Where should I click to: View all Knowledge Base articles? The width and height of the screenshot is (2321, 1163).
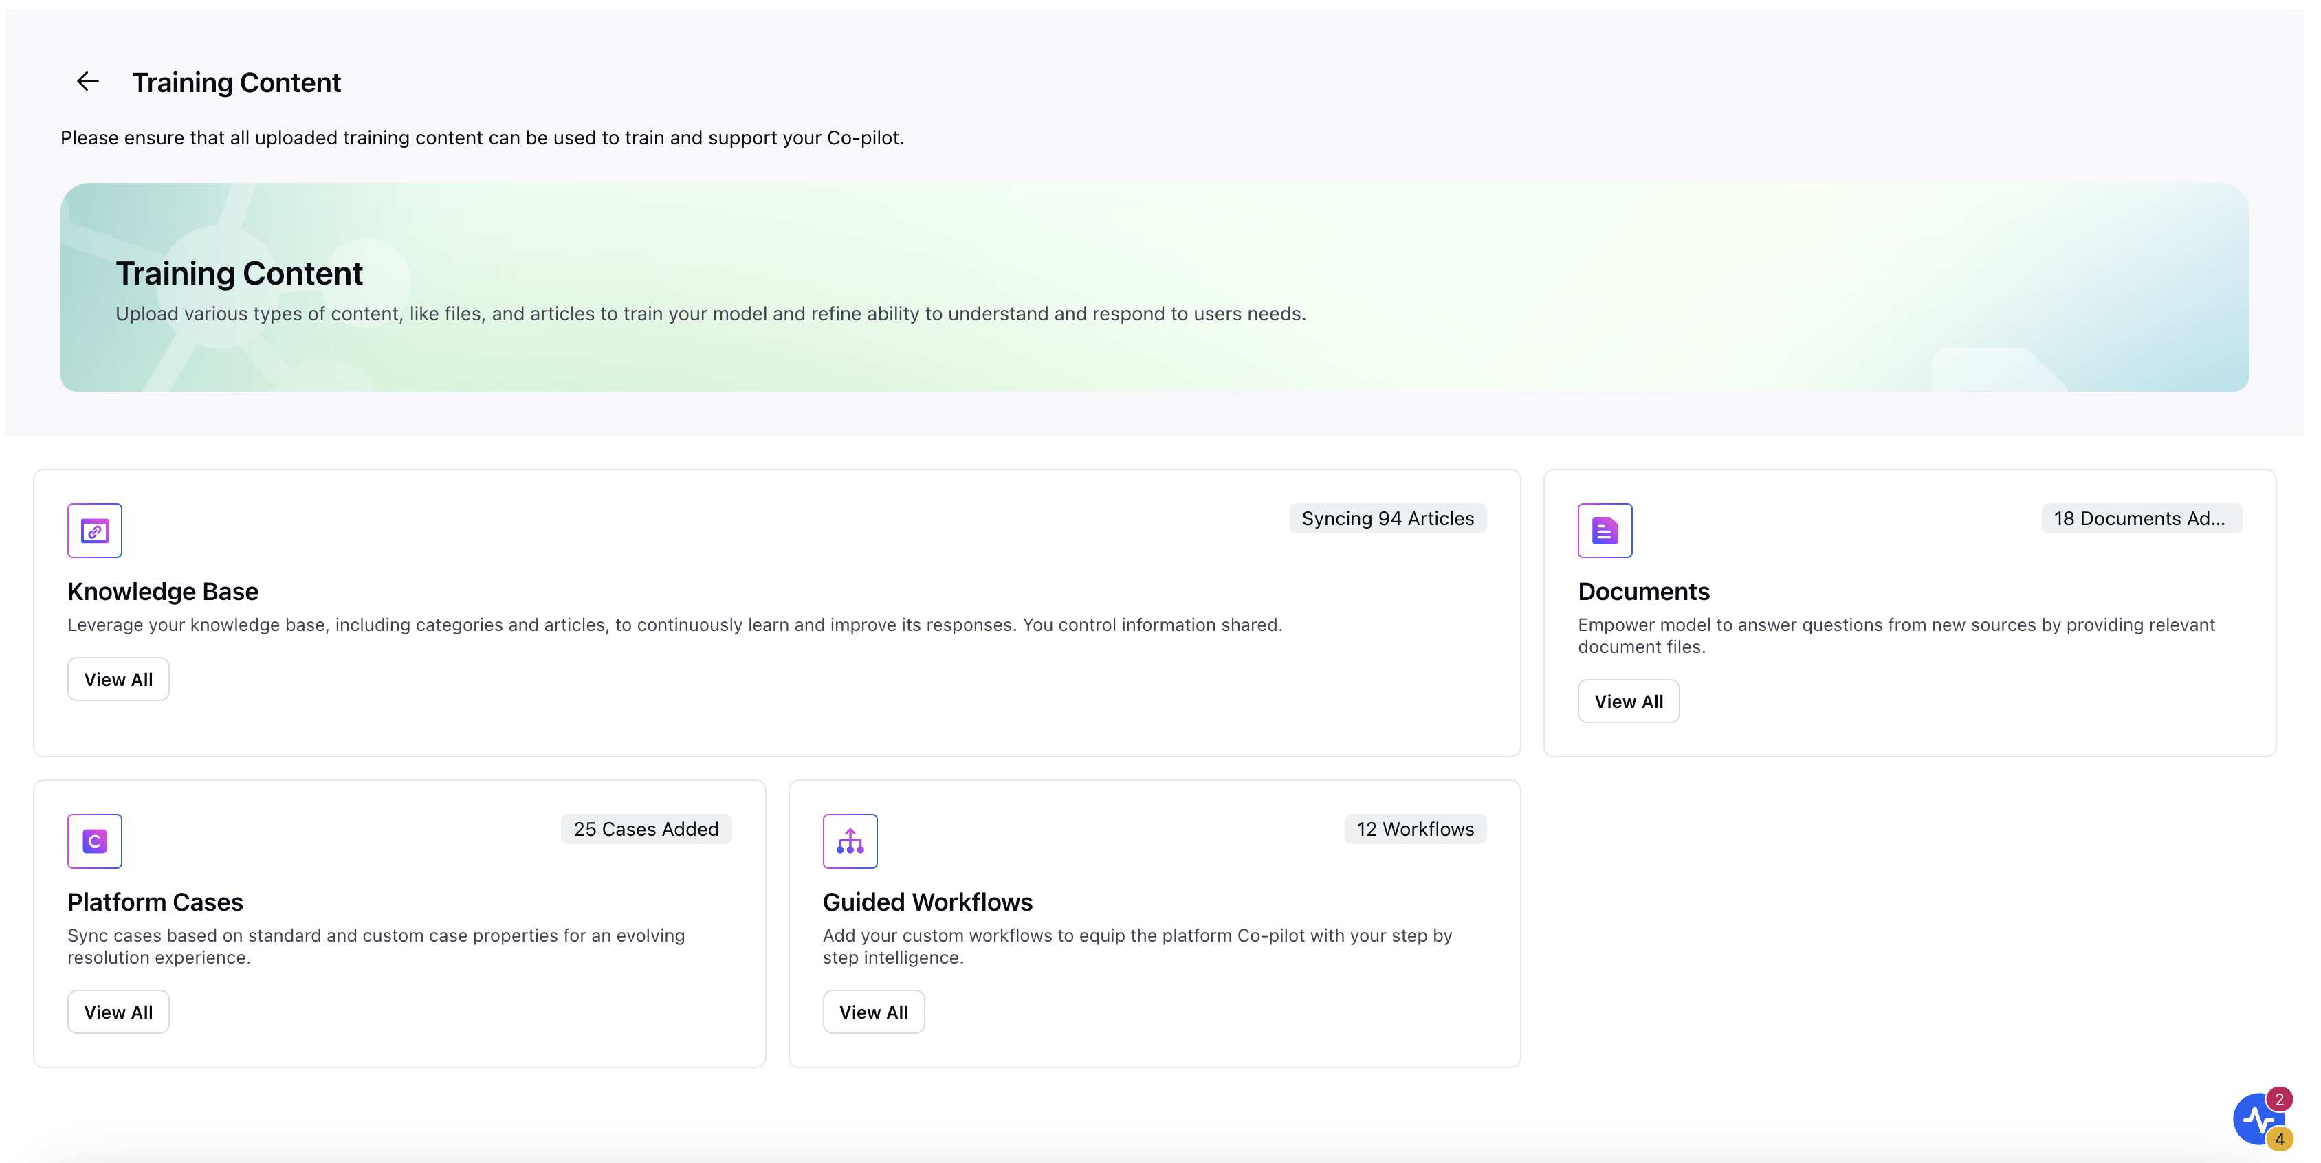click(x=118, y=679)
